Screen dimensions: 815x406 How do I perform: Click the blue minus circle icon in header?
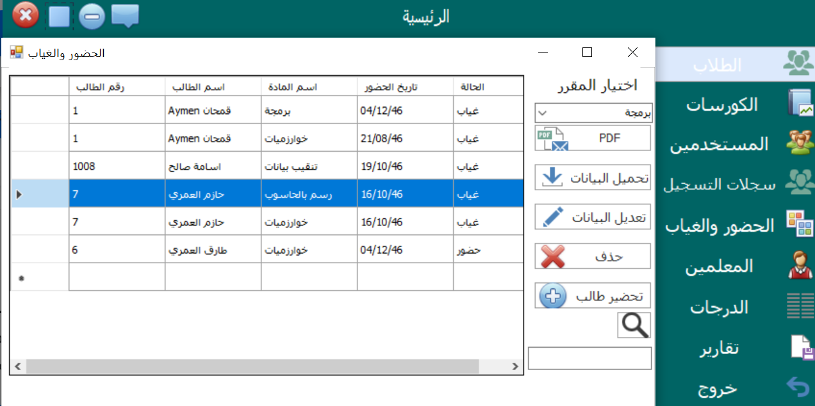[92, 16]
